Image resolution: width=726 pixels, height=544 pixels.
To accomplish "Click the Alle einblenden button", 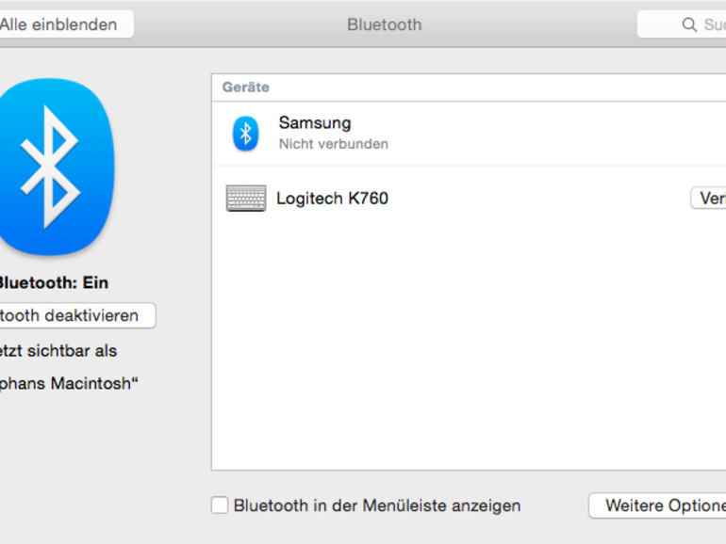I will [x=66, y=24].
